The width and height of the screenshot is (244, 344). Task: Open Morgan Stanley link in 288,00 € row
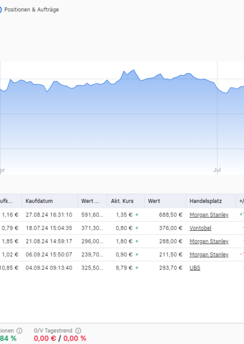pyautogui.click(x=209, y=242)
